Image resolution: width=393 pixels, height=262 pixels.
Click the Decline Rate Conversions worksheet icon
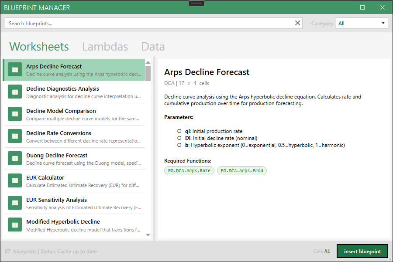(x=15, y=136)
